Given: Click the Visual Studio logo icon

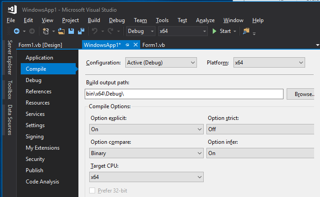Looking at the screenshot, I should click(x=12, y=9).
